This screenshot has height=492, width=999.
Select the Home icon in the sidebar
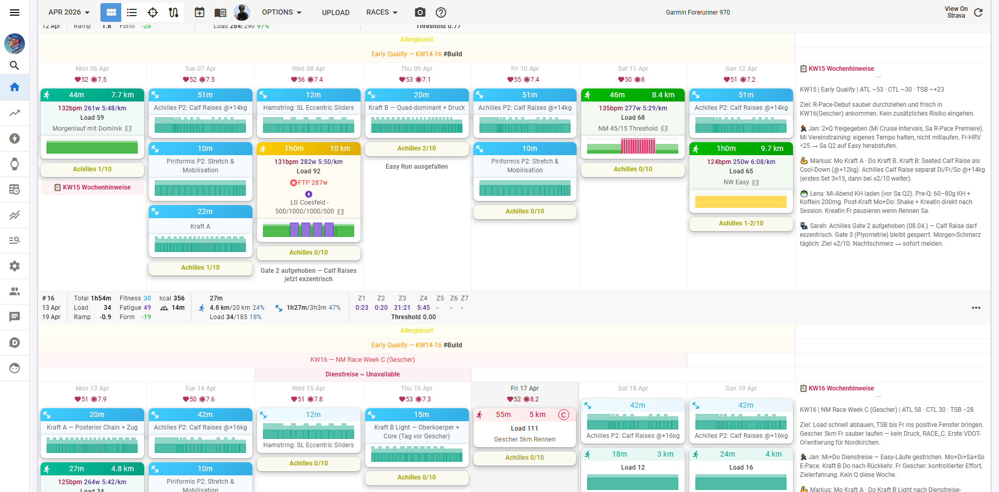click(x=15, y=87)
